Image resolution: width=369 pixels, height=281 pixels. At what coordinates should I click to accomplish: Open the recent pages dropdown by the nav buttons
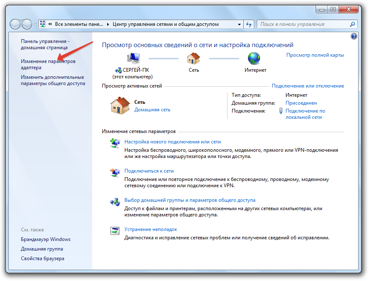click(x=35, y=24)
